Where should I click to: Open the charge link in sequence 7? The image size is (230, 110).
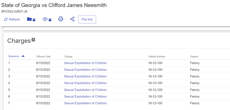pyautogui.click(x=85, y=103)
